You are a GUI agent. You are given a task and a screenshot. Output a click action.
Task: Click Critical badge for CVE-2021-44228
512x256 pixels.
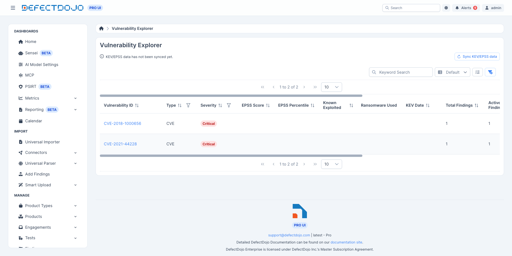click(x=209, y=144)
